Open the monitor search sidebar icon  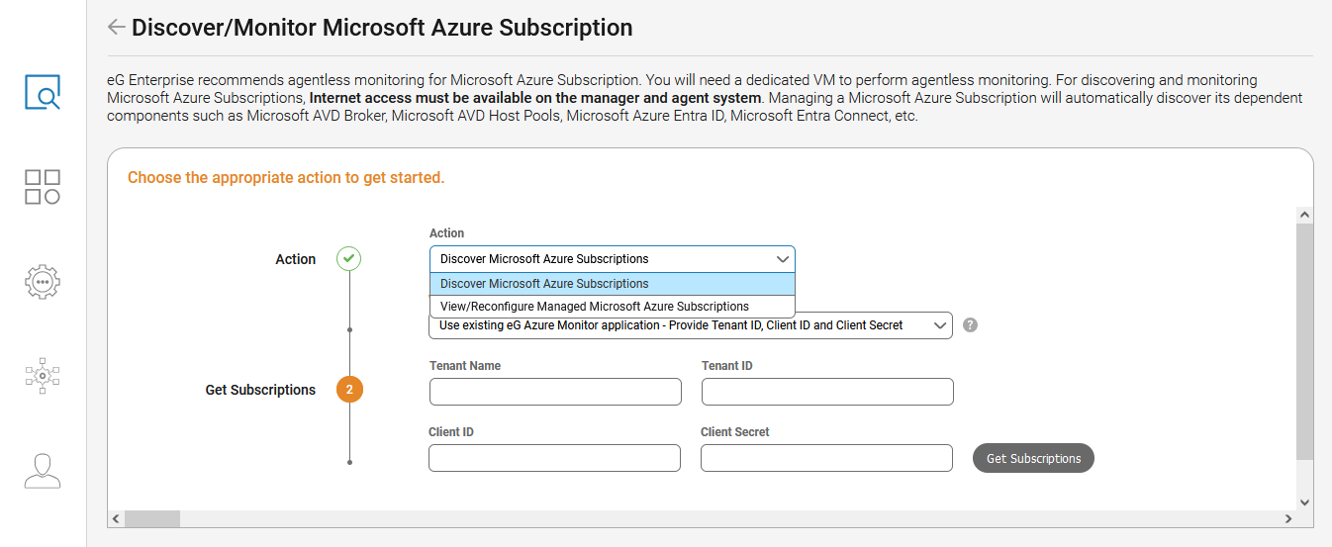(43, 93)
